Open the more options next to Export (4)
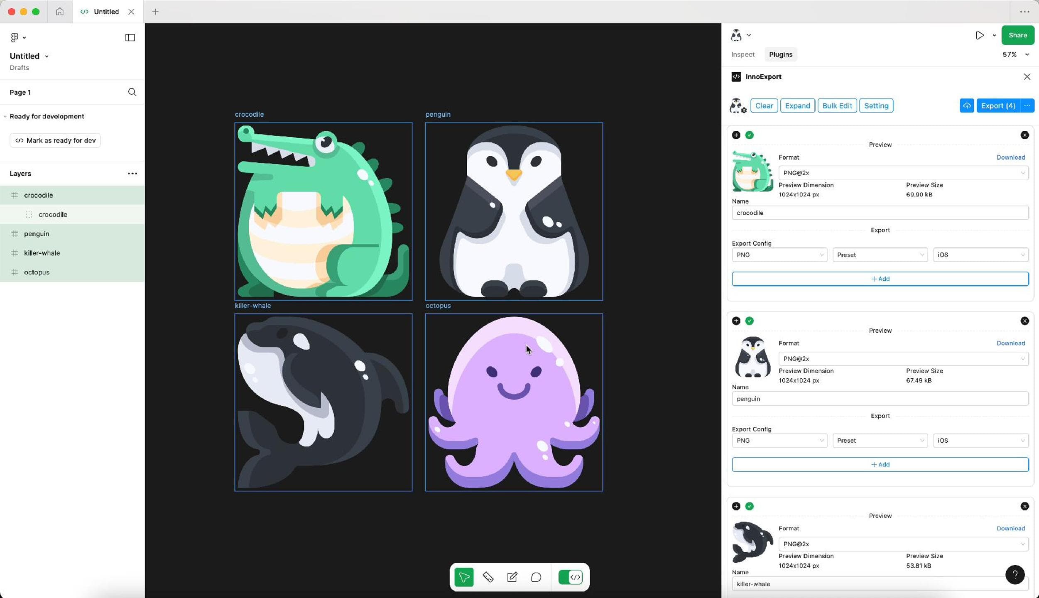This screenshot has width=1039, height=598. (x=1027, y=105)
